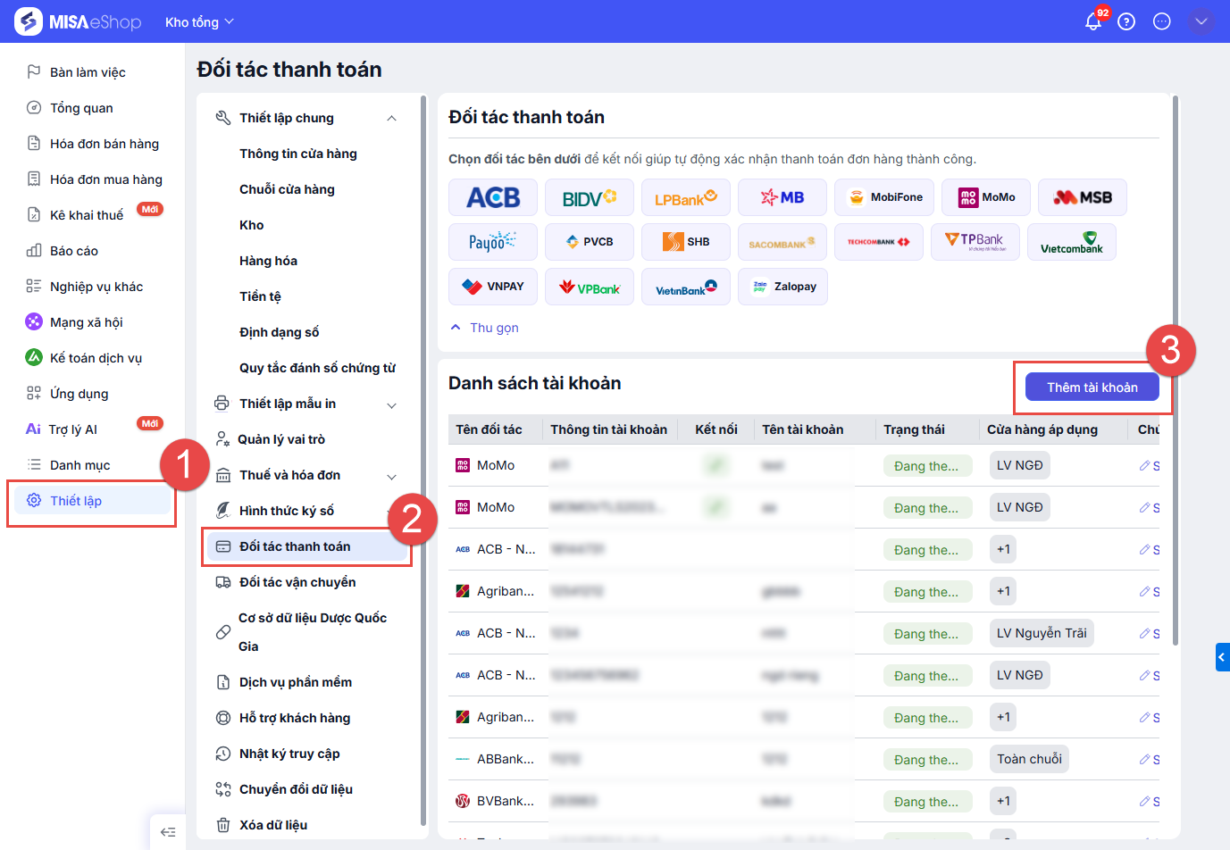Choose VPBank payment partner tile
This screenshot has width=1230, height=850.
point(590,287)
